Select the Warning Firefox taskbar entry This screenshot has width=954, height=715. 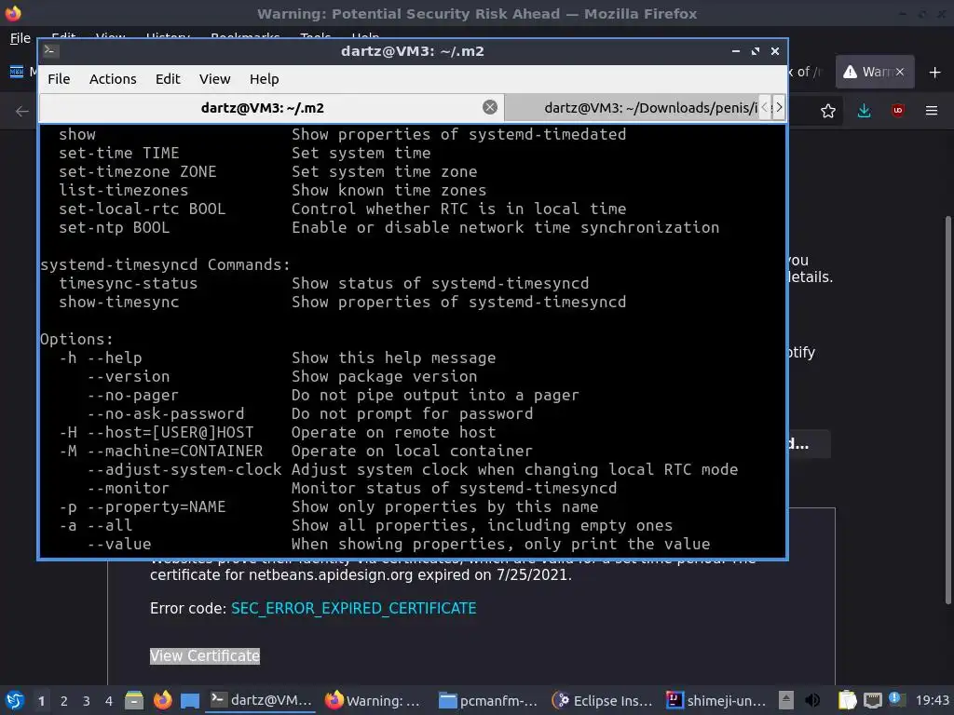373,700
